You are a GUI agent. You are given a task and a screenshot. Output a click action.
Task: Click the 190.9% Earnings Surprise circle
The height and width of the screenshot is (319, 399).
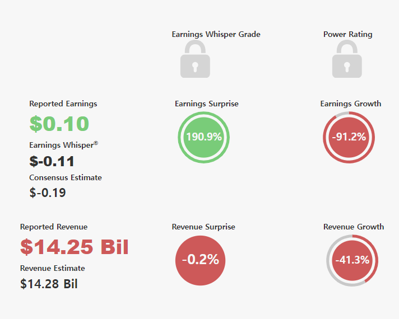coord(203,137)
